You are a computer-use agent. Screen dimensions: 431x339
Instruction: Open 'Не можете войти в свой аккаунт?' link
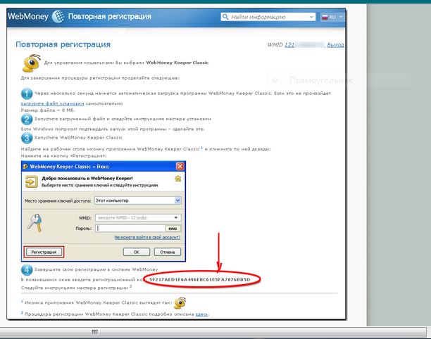(147, 238)
